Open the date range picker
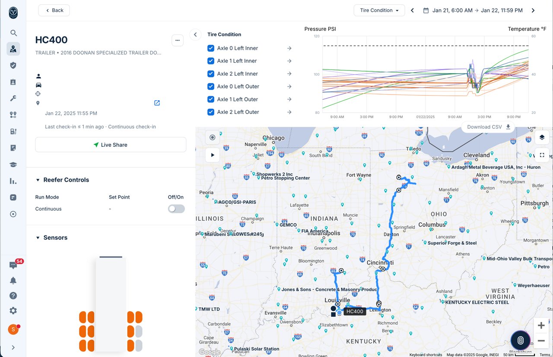Viewport: 553px width, 357px height. tap(473, 10)
